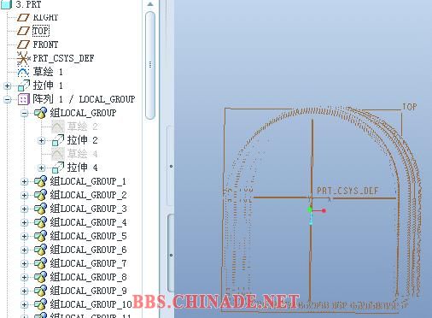Expand the 拉伸 2 feature

42,140
